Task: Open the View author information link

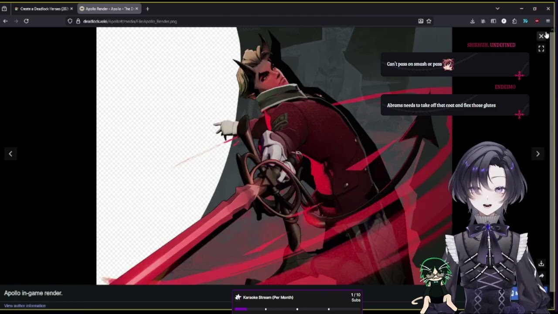Action: point(25,306)
